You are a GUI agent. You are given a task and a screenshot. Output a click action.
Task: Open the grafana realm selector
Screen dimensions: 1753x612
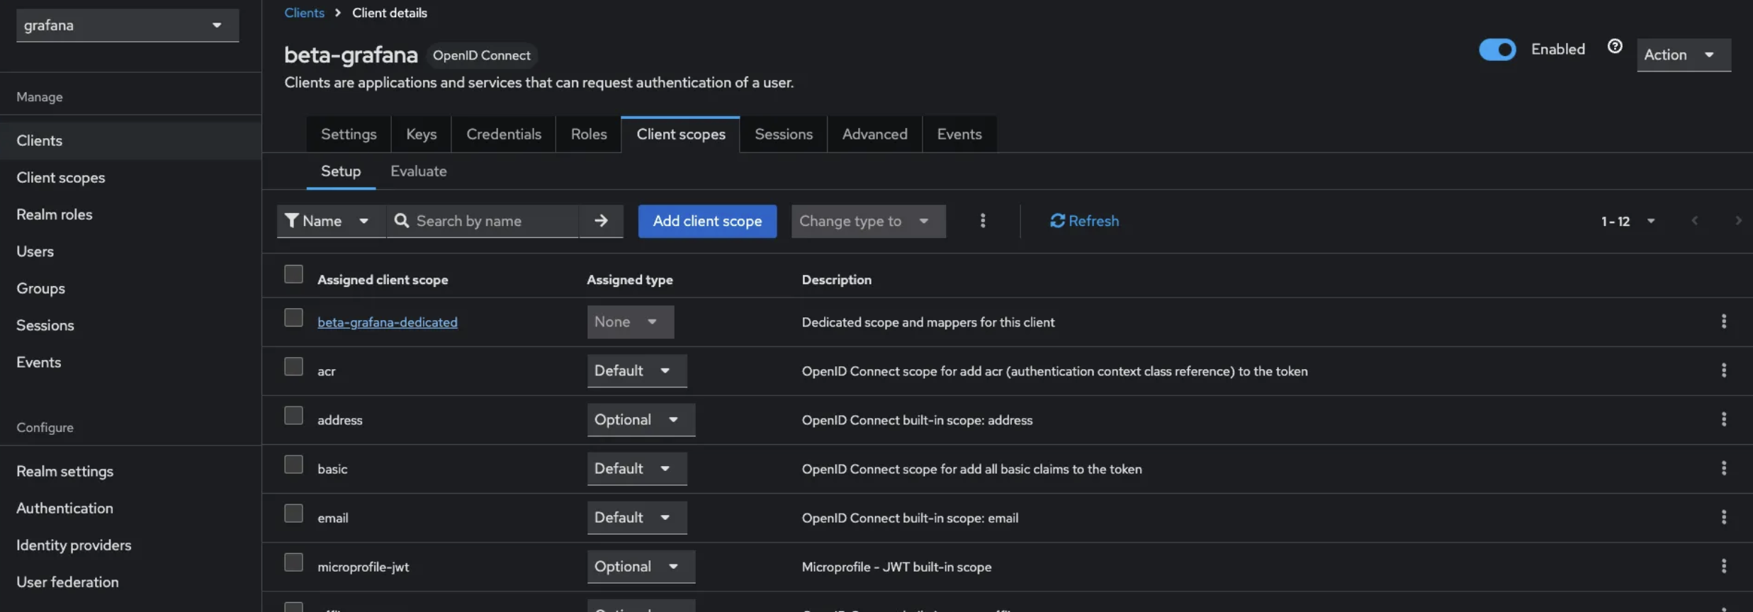tap(128, 25)
